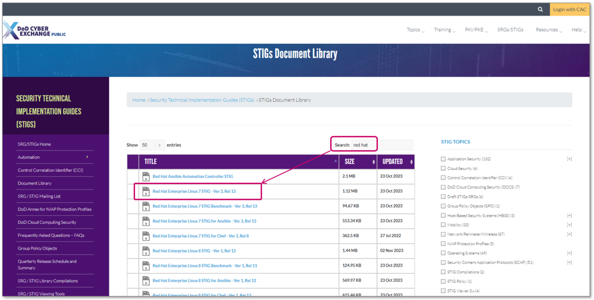Click file icon for Linux 8 STIG for Ansible
Viewport: 594px width, 300px height.
click(x=146, y=281)
